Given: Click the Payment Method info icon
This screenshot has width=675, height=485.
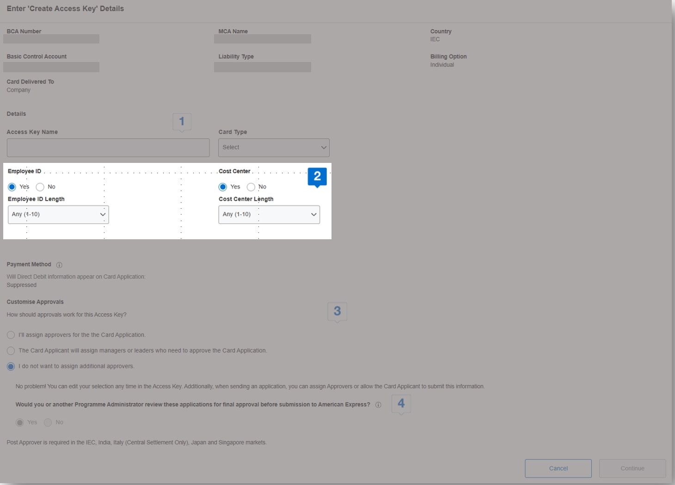Looking at the screenshot, I should [59, 265].
